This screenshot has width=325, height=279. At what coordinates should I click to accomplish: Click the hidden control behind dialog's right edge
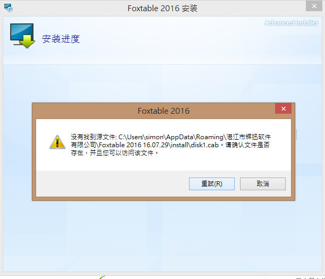click(296, 134)
